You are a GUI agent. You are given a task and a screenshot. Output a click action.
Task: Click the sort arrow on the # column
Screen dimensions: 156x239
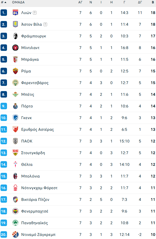[x=5, y=3]
